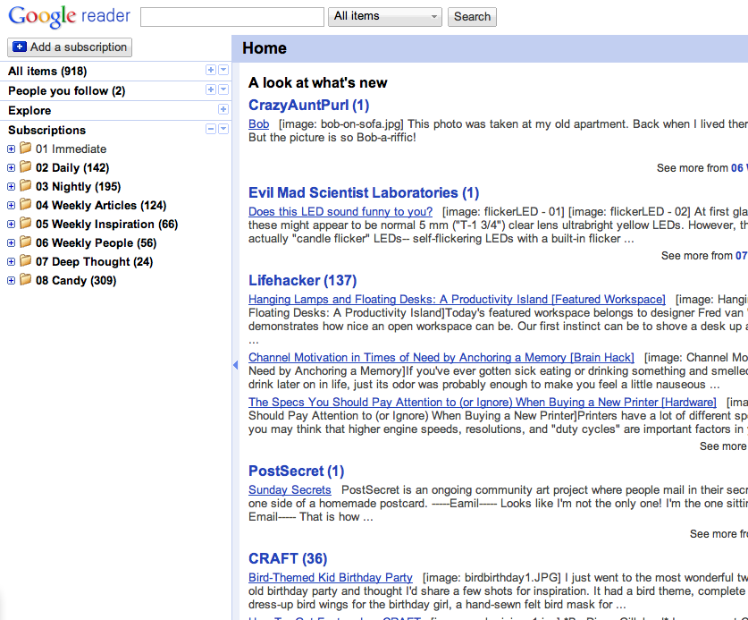Expand the 06 Weekly People folder tree
748x620 pixels.
pos(11,242)
